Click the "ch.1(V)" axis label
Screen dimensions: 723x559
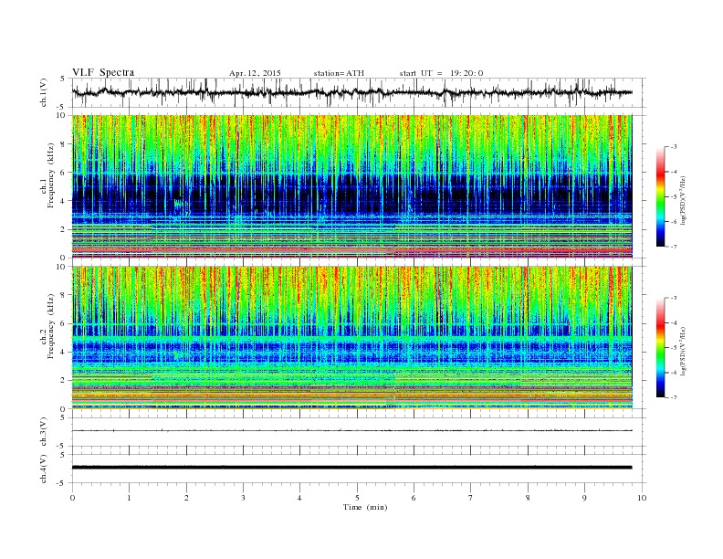tap(44, 92)
